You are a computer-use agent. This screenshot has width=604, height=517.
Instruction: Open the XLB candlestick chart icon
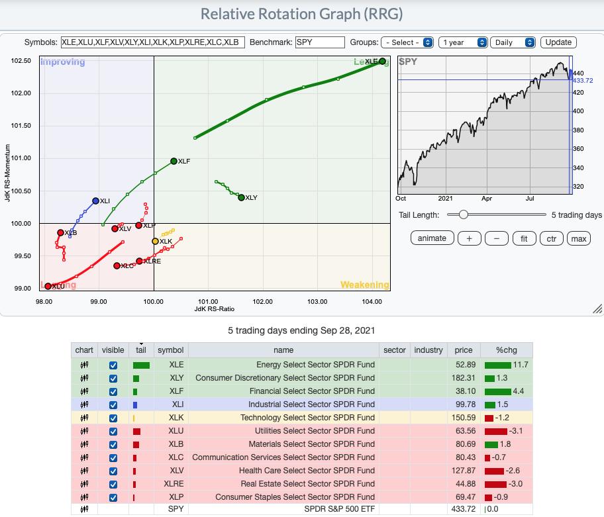[x=84, y=444]
